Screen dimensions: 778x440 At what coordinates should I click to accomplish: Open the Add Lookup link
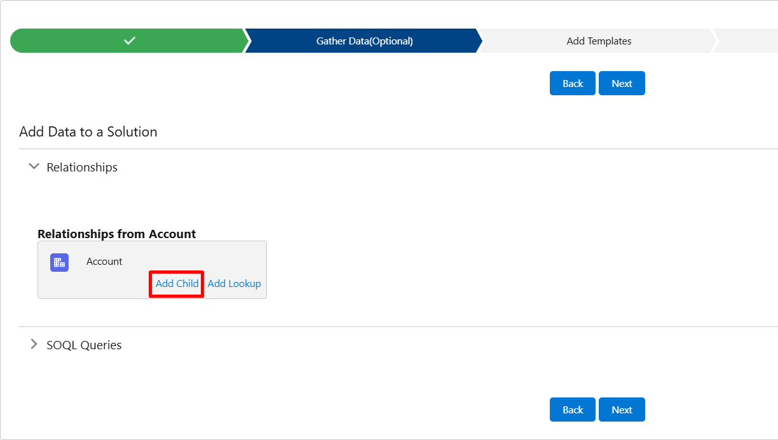pyautogui.click(x=234, y=284)
